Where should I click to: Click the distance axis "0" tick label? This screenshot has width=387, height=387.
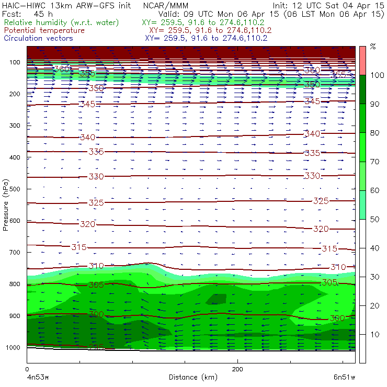tap(27, 369)
